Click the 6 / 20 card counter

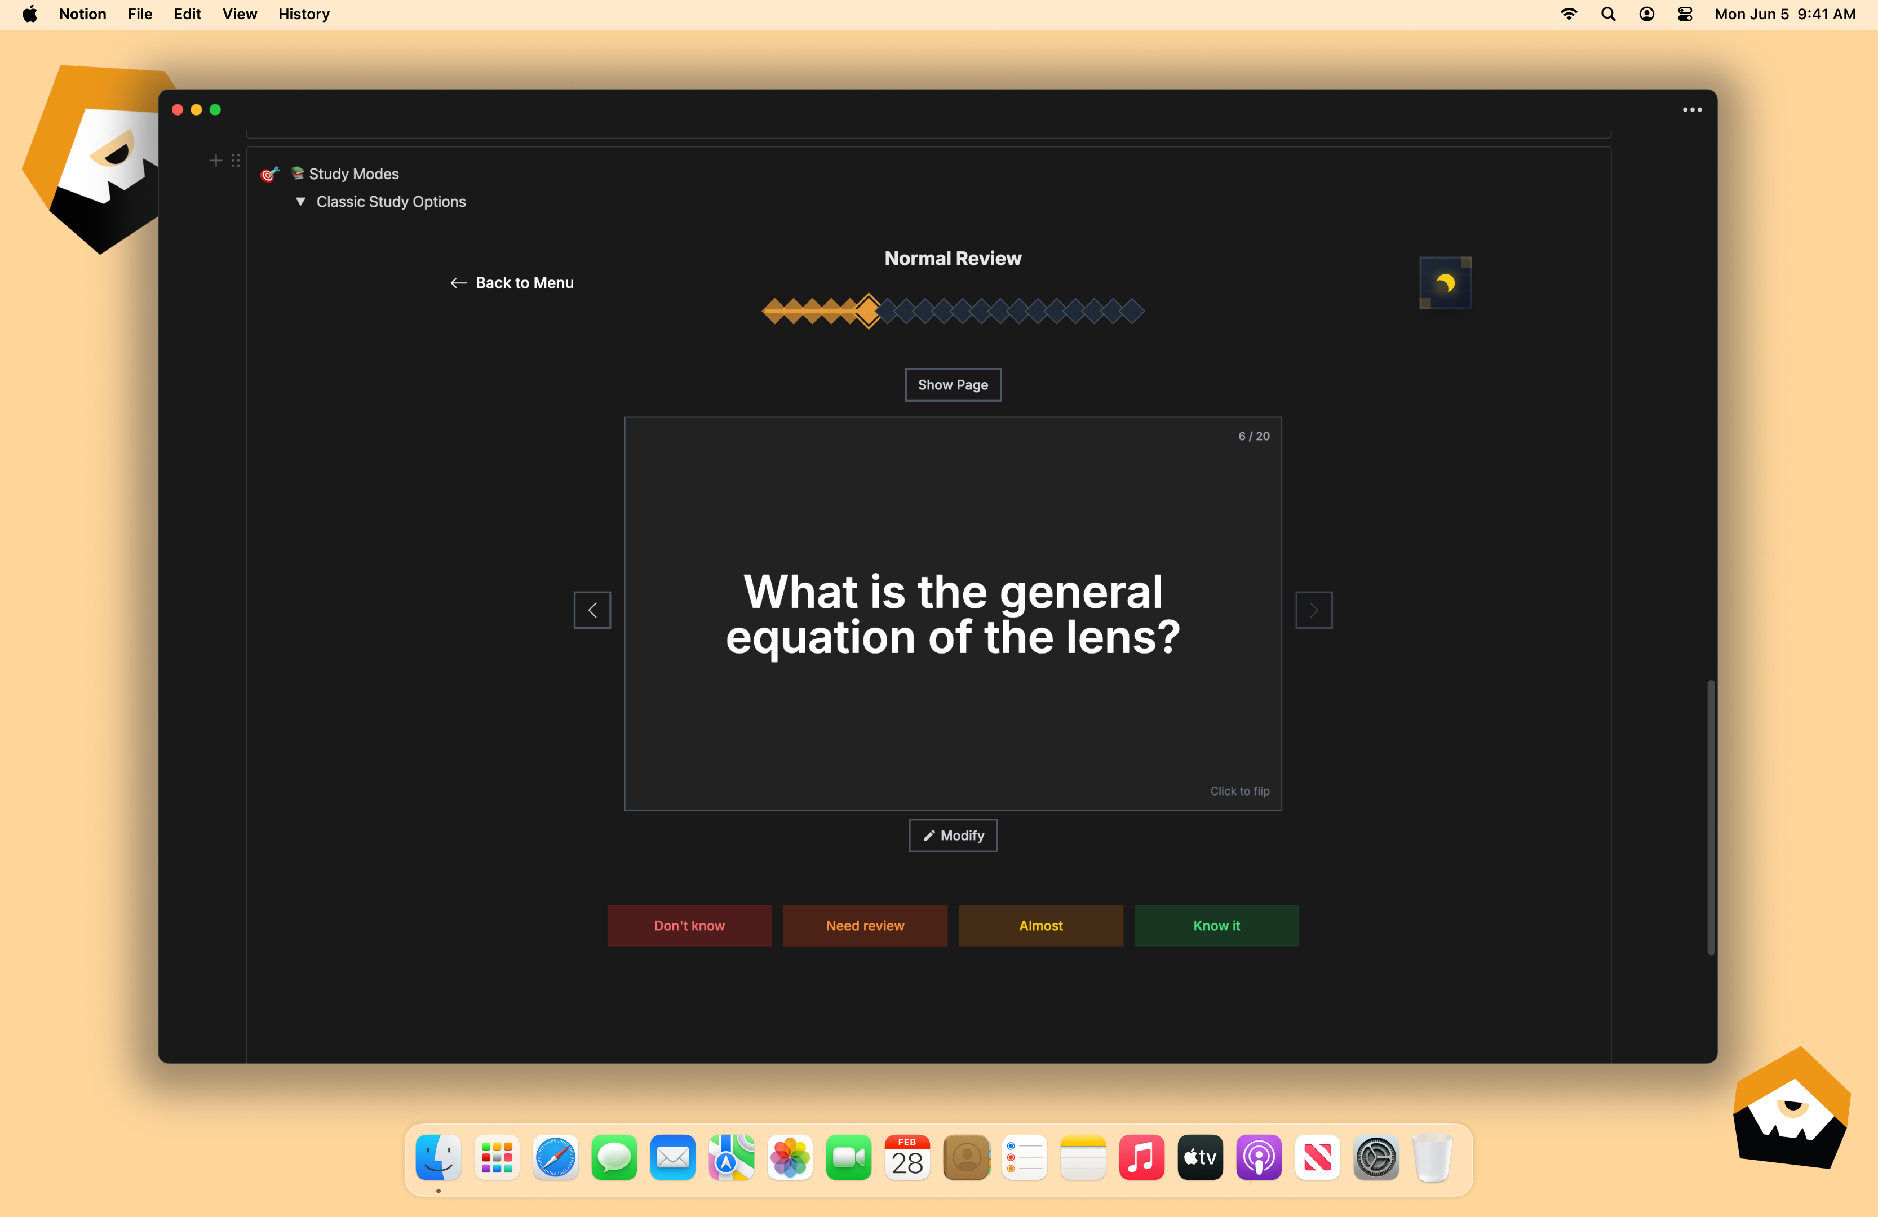coord(1253,436)
